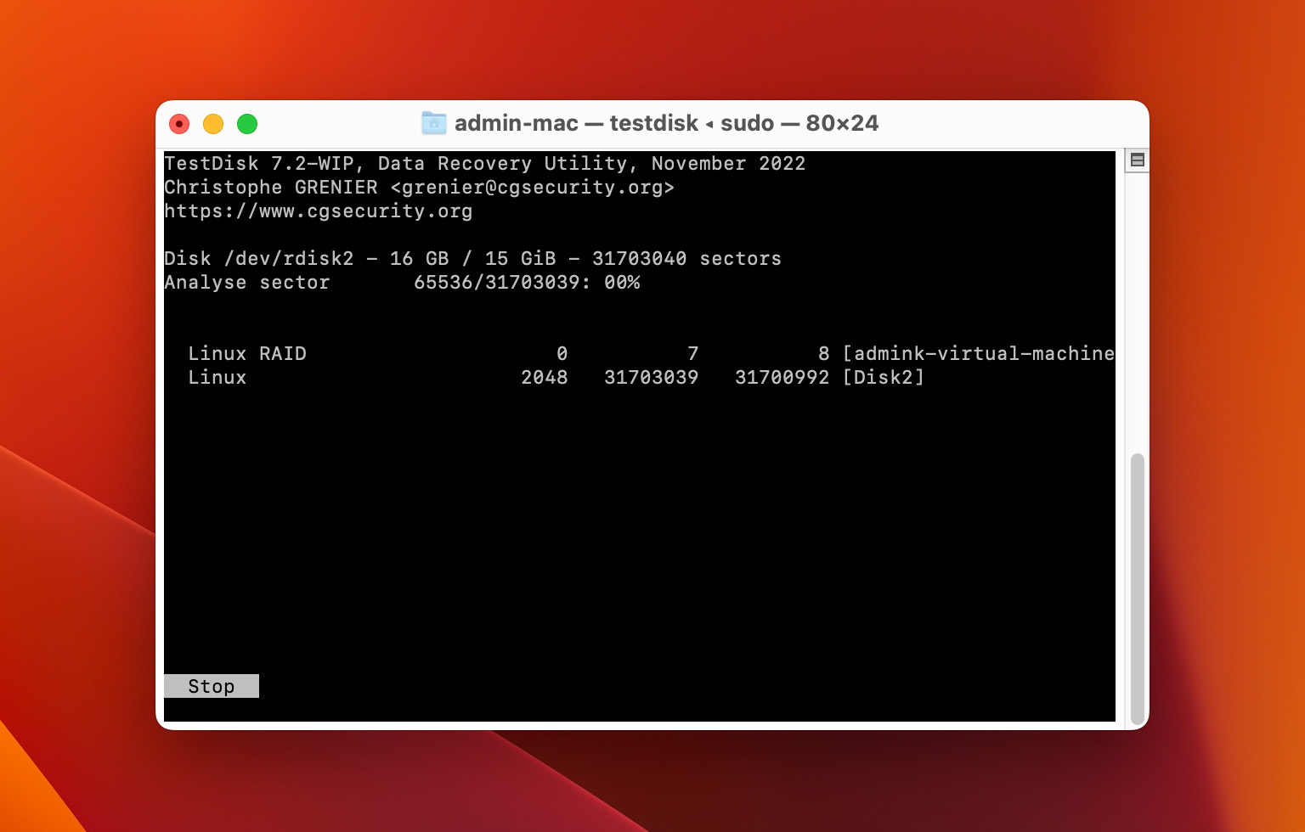Click the grenier@cgsecurity.org email text

(533, 187)
